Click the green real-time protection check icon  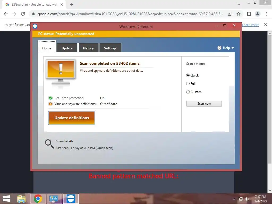50,98
